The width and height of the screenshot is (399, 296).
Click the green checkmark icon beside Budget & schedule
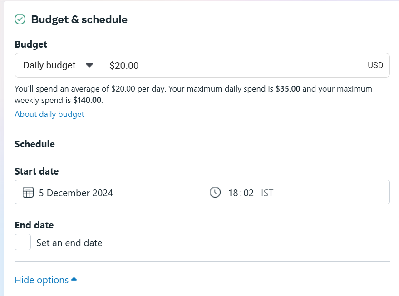pos(20,19)
